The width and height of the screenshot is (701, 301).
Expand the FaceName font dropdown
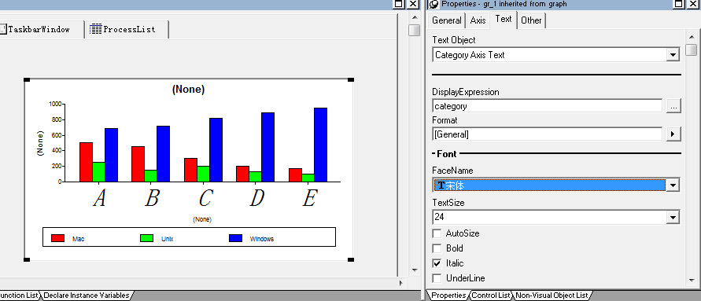pos(673,185)
